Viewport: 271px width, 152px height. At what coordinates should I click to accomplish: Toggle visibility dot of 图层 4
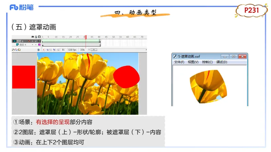pos(32,45)
